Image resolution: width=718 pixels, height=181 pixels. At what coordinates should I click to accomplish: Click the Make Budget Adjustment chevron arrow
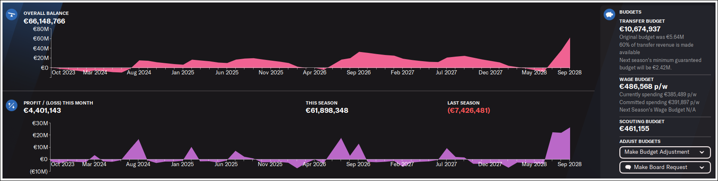point(702,152)
